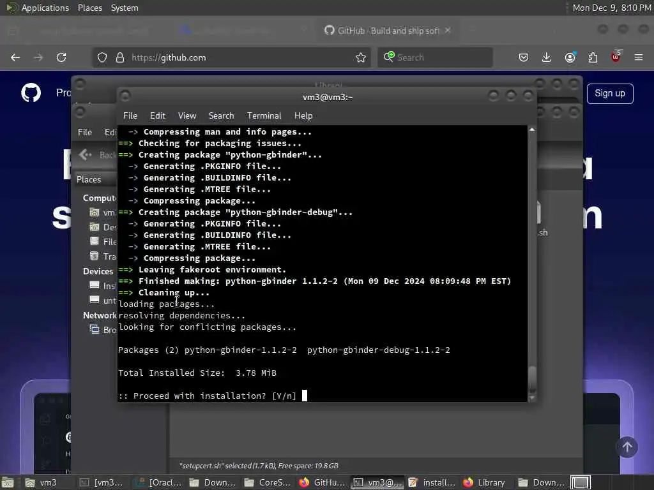Switch to [vm3... terminal taskbar item
This screenshot has width=654, height=490.
tap(102, 482)
